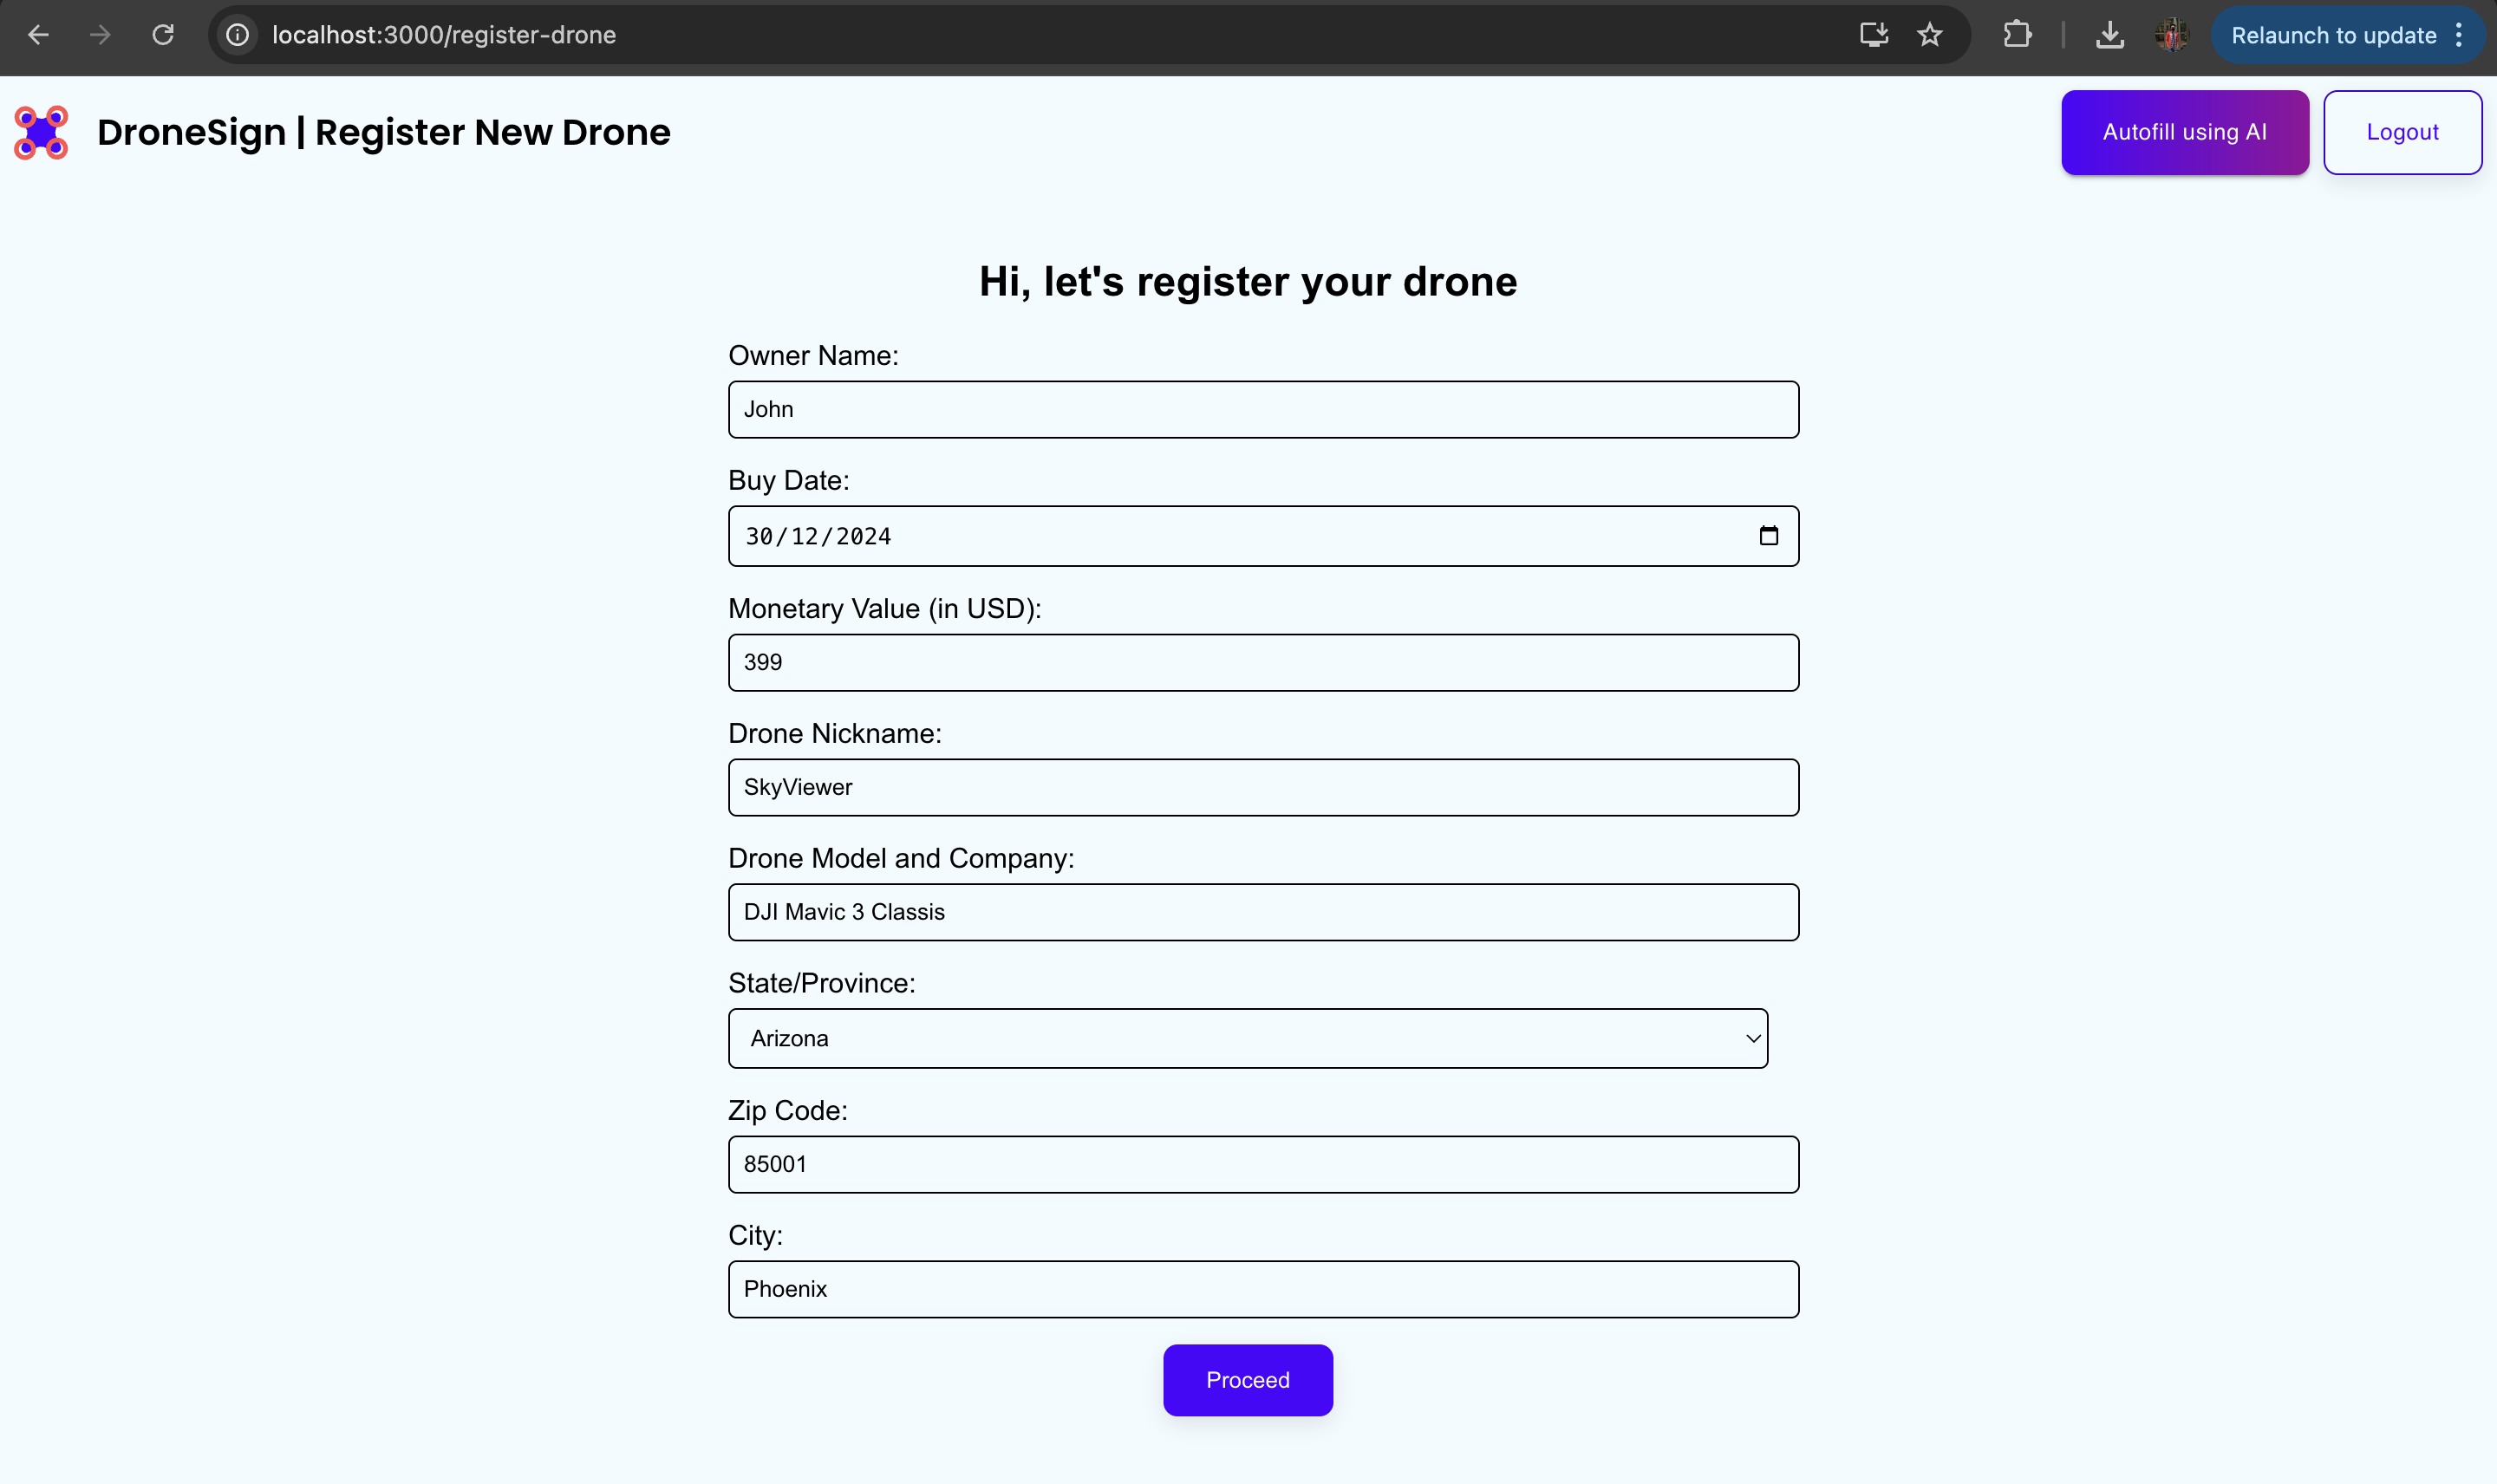Click the Autofill using AI button
Screen dimensions: 2497x1484
pos(2184,132)
